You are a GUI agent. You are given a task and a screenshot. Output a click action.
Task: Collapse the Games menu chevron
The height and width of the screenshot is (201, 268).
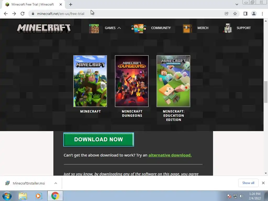tap(119, 28)
